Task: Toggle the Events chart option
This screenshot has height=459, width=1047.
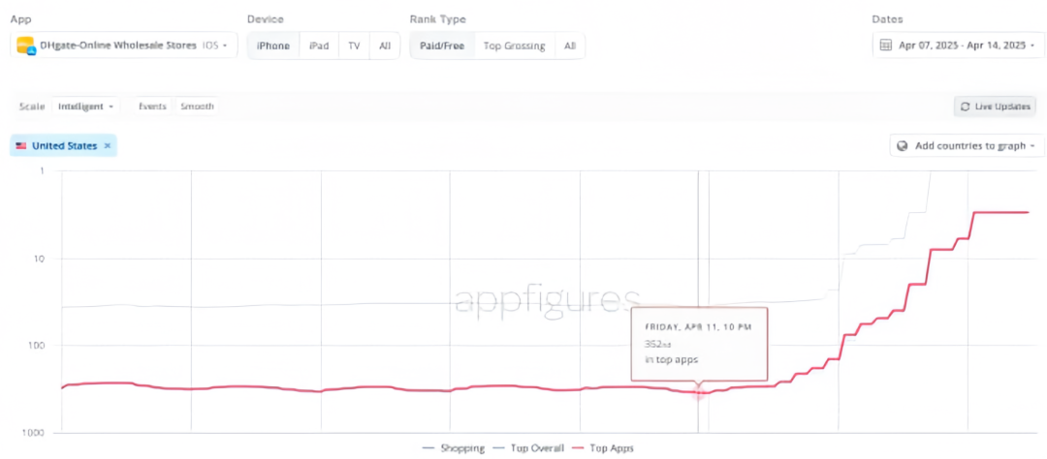Action: (152, 107)
